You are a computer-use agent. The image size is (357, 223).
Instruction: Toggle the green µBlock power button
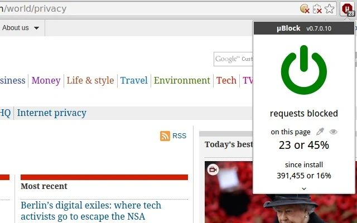tap(304, 70)
